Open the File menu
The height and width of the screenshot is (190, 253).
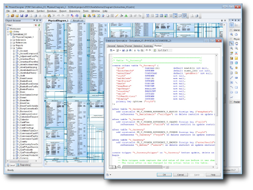(8, 11)
